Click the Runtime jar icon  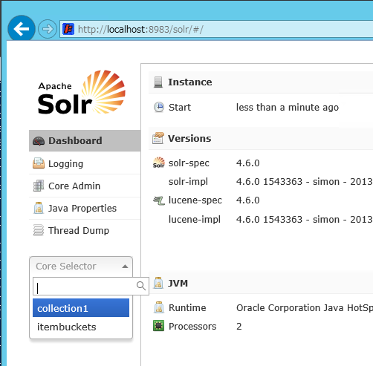pyautogui.click(x=159, y=307)
